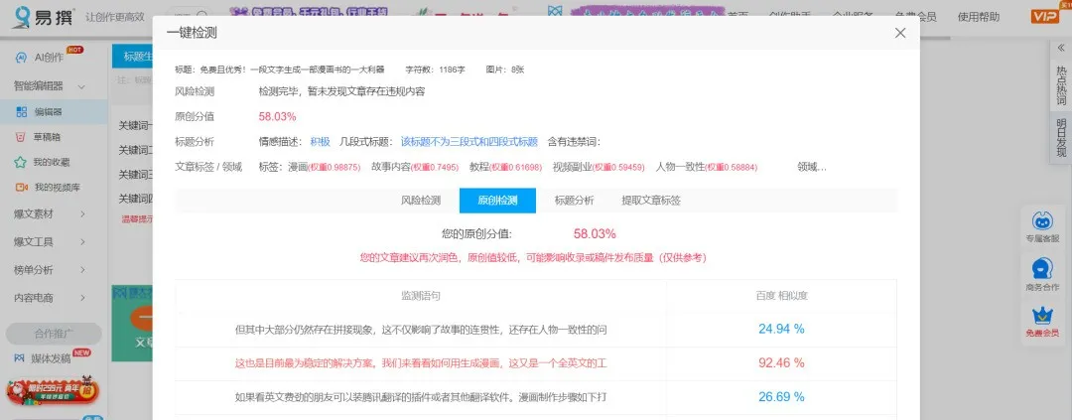Click the 26.69 % similarity value
This screenshot has height=420, width=1072.
coord(781,397)
